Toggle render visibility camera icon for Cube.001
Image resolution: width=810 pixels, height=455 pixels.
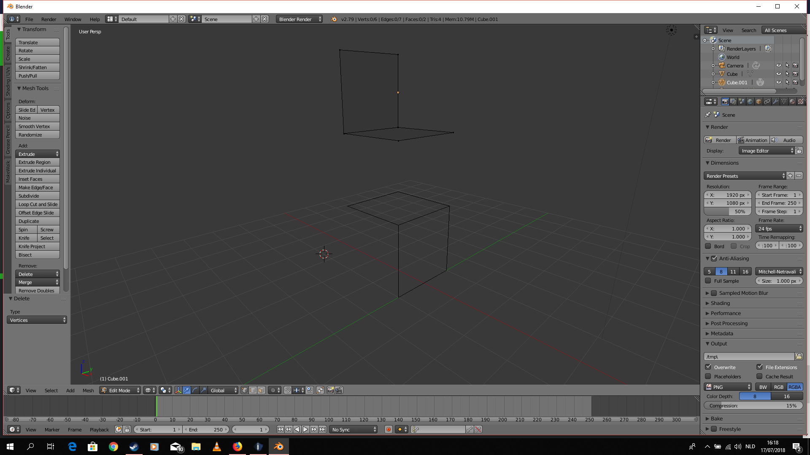795,82
